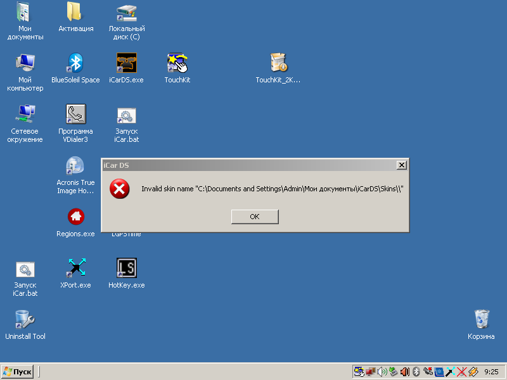
Task: Click the Invalid skin name error message text
Action: click(x=273, y=189)
